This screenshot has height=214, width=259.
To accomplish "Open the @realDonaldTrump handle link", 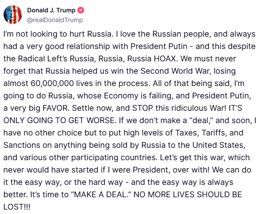I will pos(55,20).
